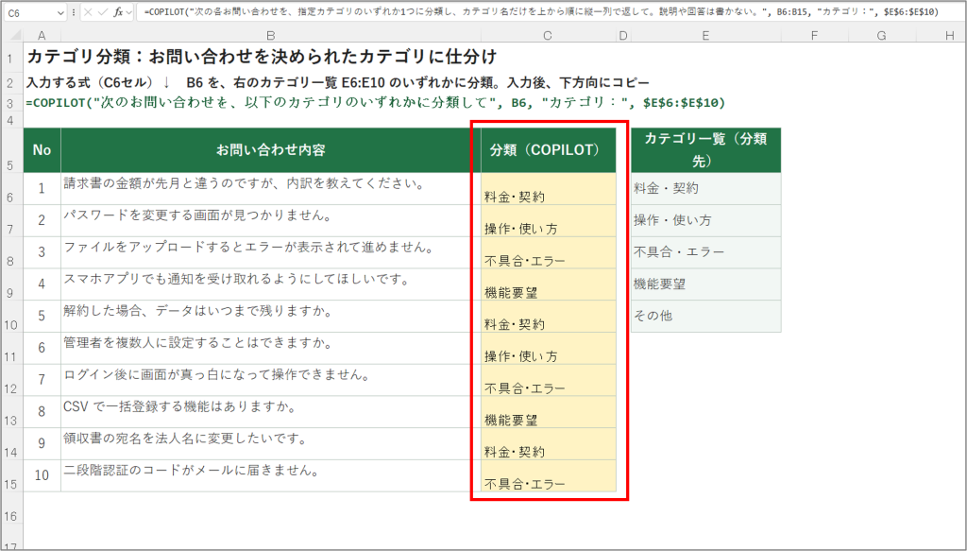Screen dimensions: 967x551
Task: Click category list item 不具合・エラー in column E
Action: (705, 252)
